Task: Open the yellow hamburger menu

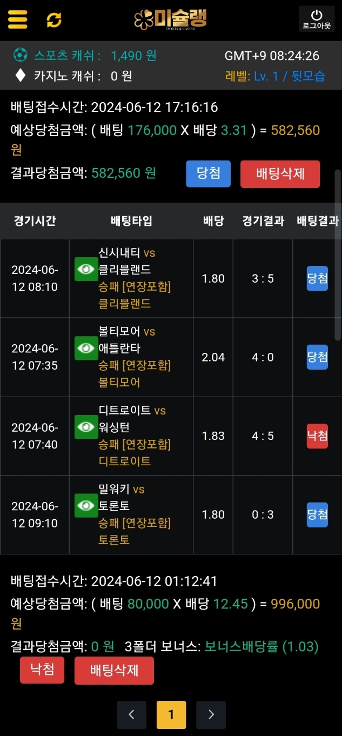Action: point(17,19)
